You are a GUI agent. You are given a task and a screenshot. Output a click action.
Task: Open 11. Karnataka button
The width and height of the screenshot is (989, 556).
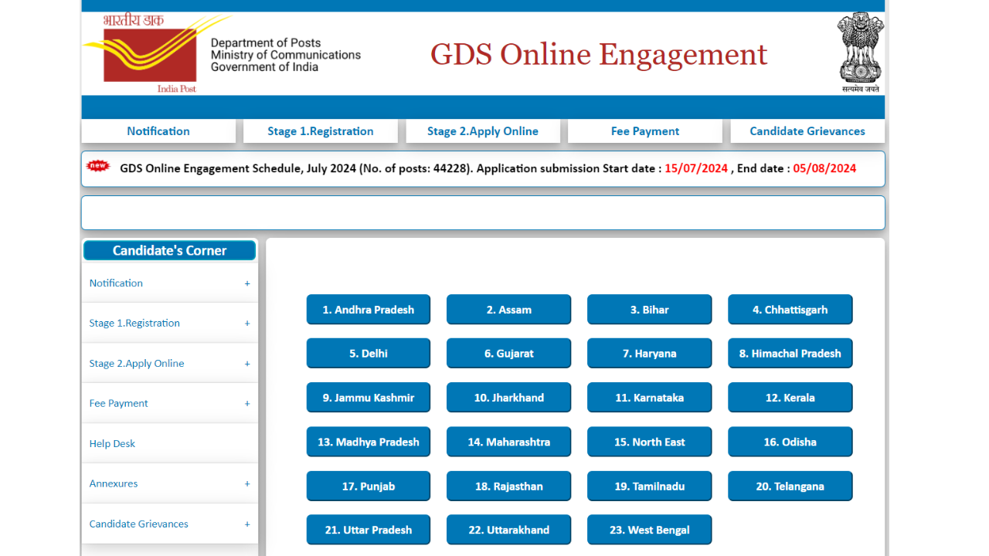[x=650, y=398]
